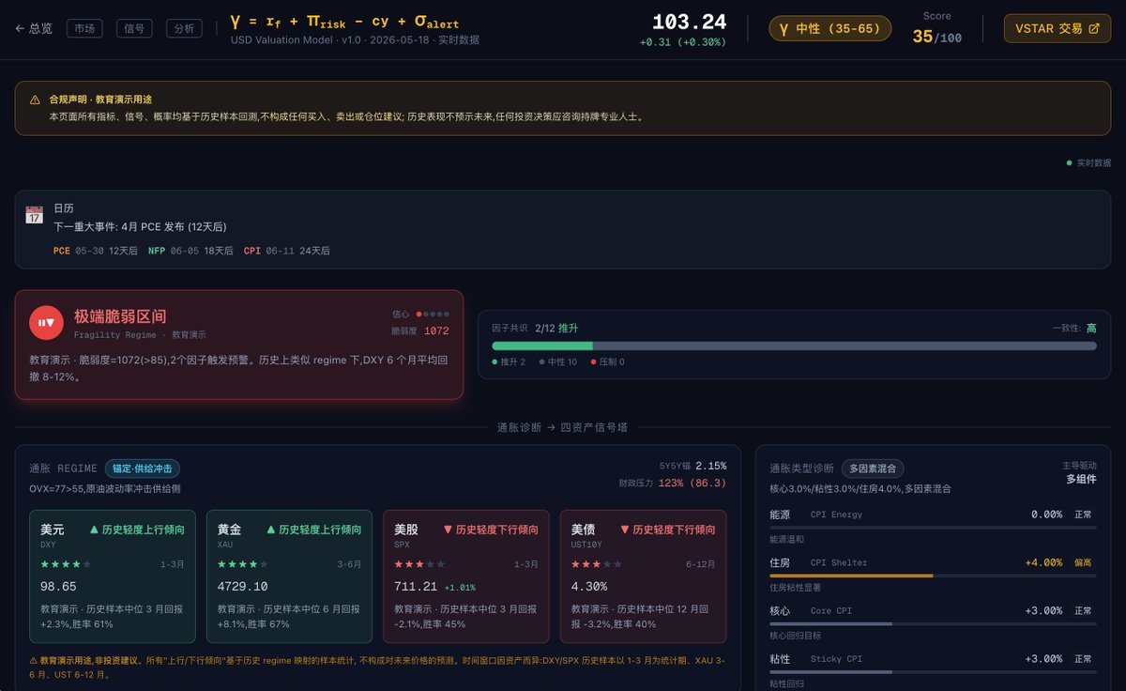The image size is (1126, 691).
Task: Click the 脆弱度 1072 value
Action: [420, 330]
